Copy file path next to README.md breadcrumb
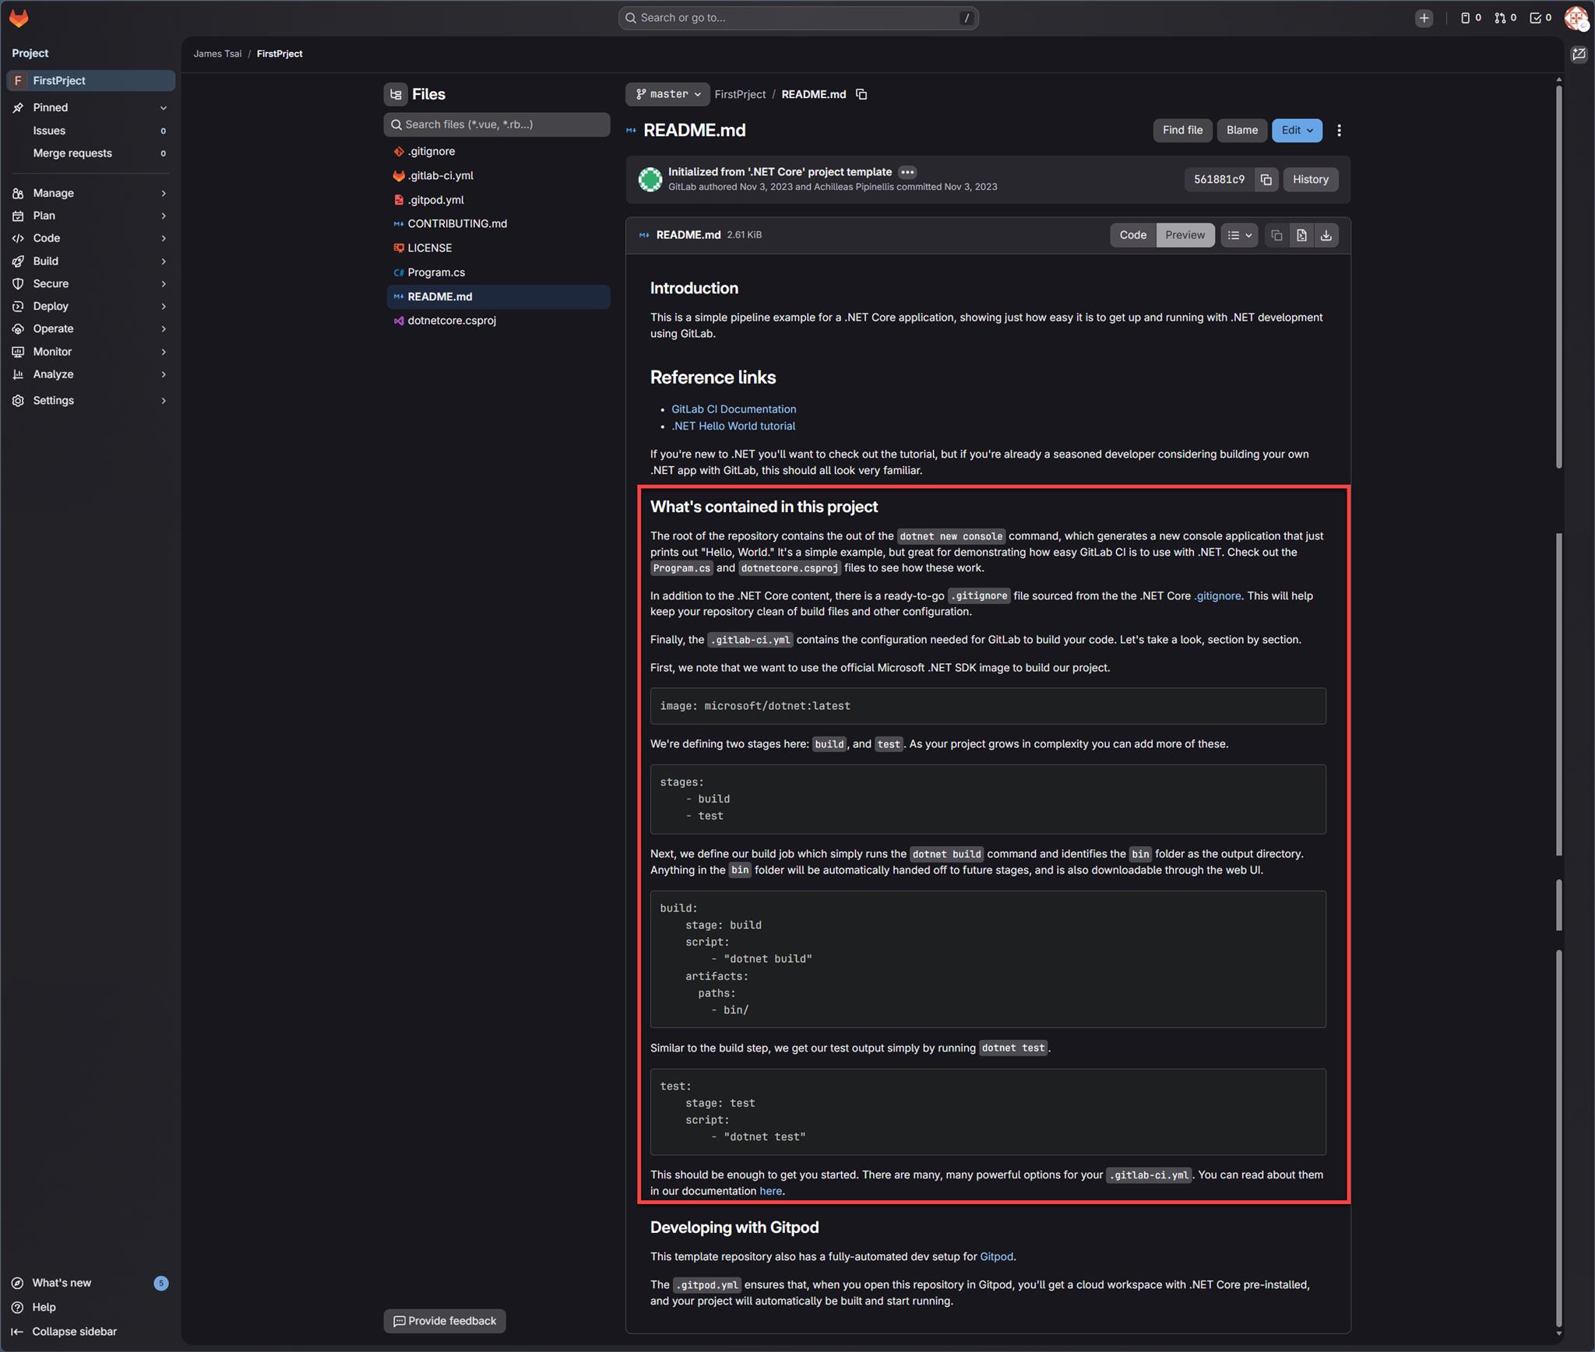The image size is (1595, 1352). [x=861, y=94]
